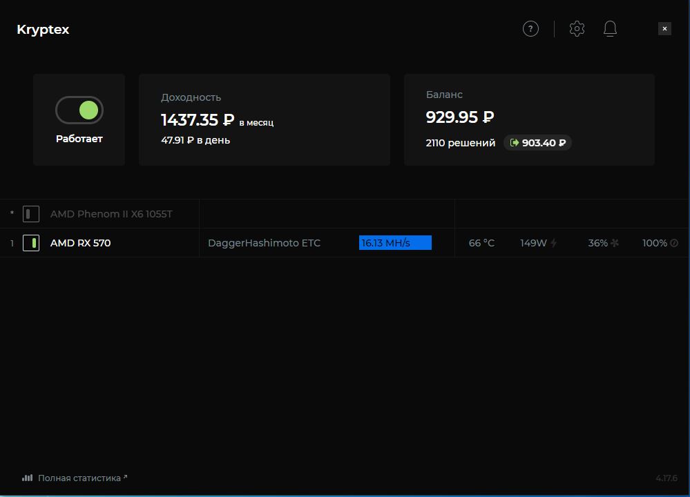Click the Доходность heading
The image size is (690, 497).
coord(191,97)
